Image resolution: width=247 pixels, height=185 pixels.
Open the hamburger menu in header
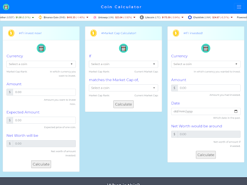point(239,7)
